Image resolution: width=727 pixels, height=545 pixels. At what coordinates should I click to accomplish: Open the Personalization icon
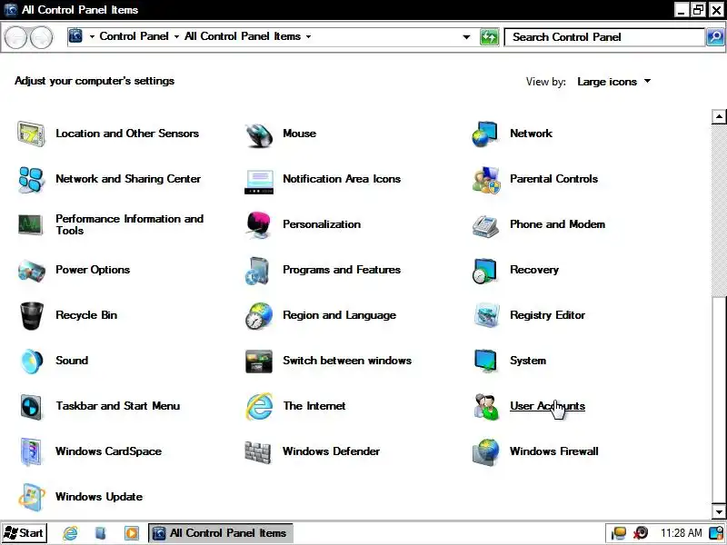point(259,224)
